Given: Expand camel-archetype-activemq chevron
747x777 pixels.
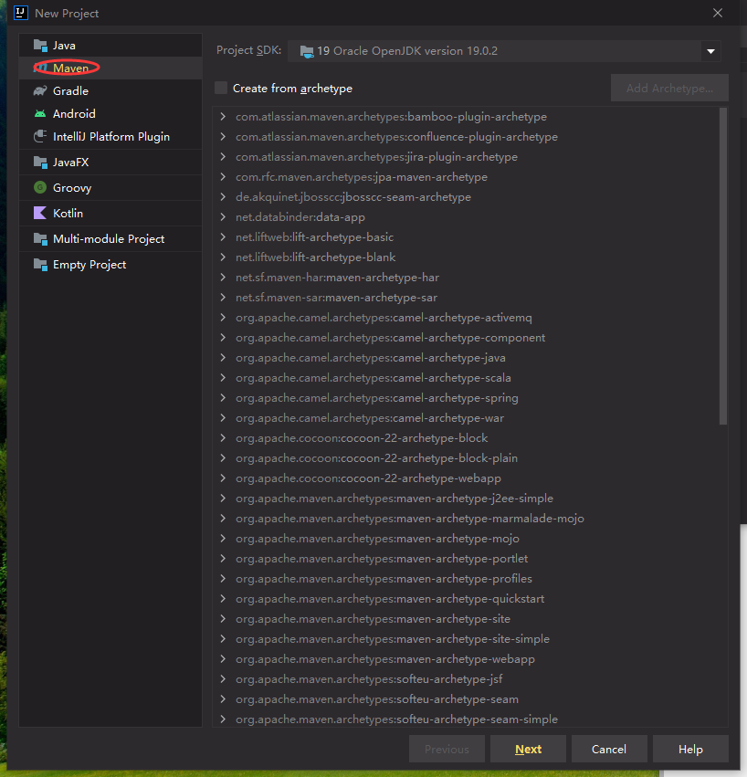Looking at the screenshot, I should pyautogui.click(x=223, y=318).
